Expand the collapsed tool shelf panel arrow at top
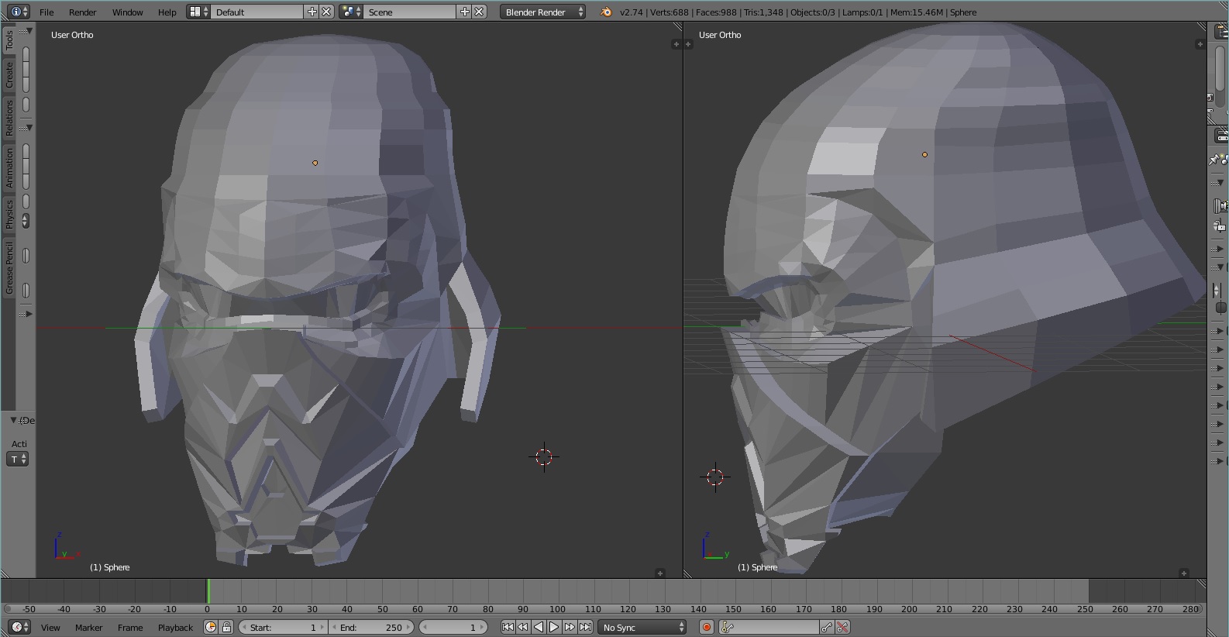 29,31
